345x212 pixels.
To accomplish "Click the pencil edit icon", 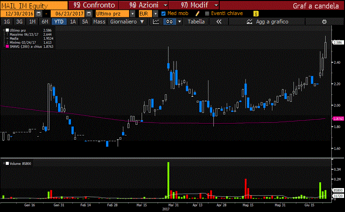I will point(198,14).
